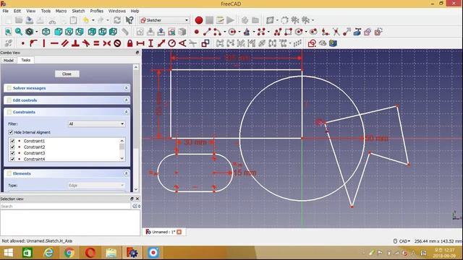Click the Close button in Tasks panel

coord(67,74)
